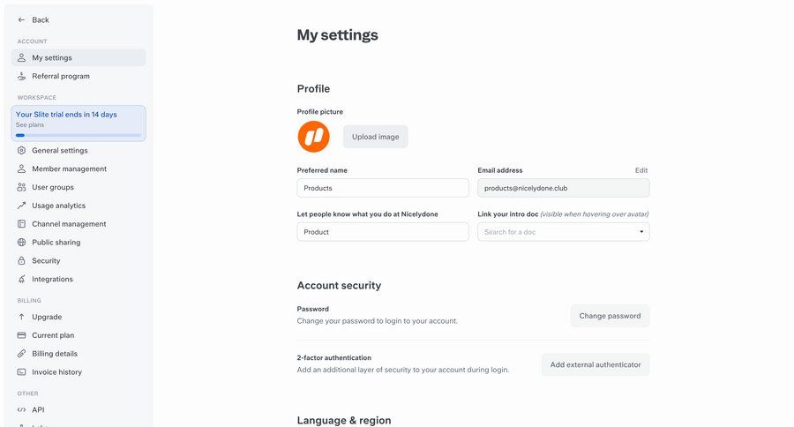Go to Channel management settings
Image resolution: width=794 pixels, height=427 pixels.
click(69, 224)
